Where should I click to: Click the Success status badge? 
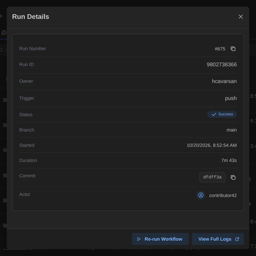point(222,114)
